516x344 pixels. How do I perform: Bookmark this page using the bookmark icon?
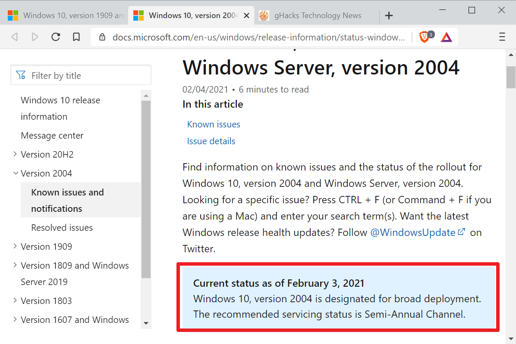point(76,37)
